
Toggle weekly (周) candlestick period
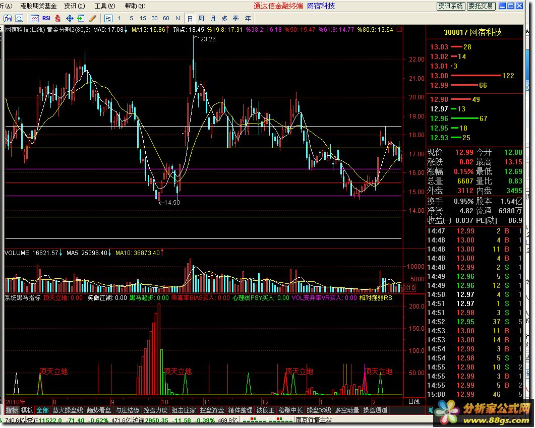coord(201,19)
